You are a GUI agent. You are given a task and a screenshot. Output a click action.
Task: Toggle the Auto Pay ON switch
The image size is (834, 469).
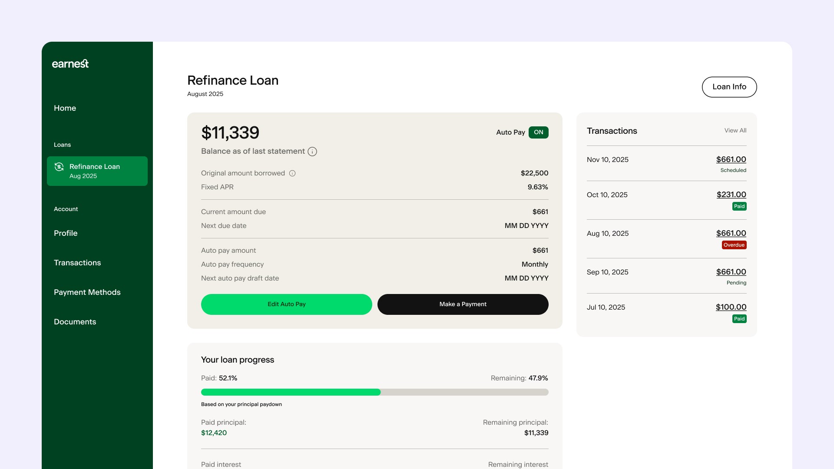(x=538, y=132)
